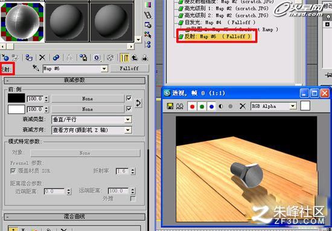This screenshot has height=231, width=332.
Task: Open the 衰减方向 dropdown list
Action: click(x=92, y=130)
